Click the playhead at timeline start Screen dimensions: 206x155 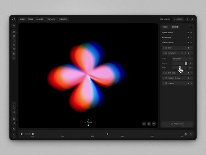(x=33, y=134)
